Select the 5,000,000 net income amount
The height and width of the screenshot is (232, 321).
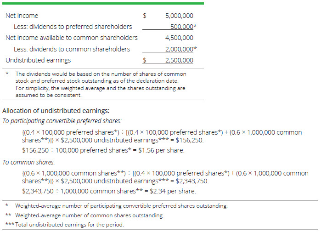179,16
